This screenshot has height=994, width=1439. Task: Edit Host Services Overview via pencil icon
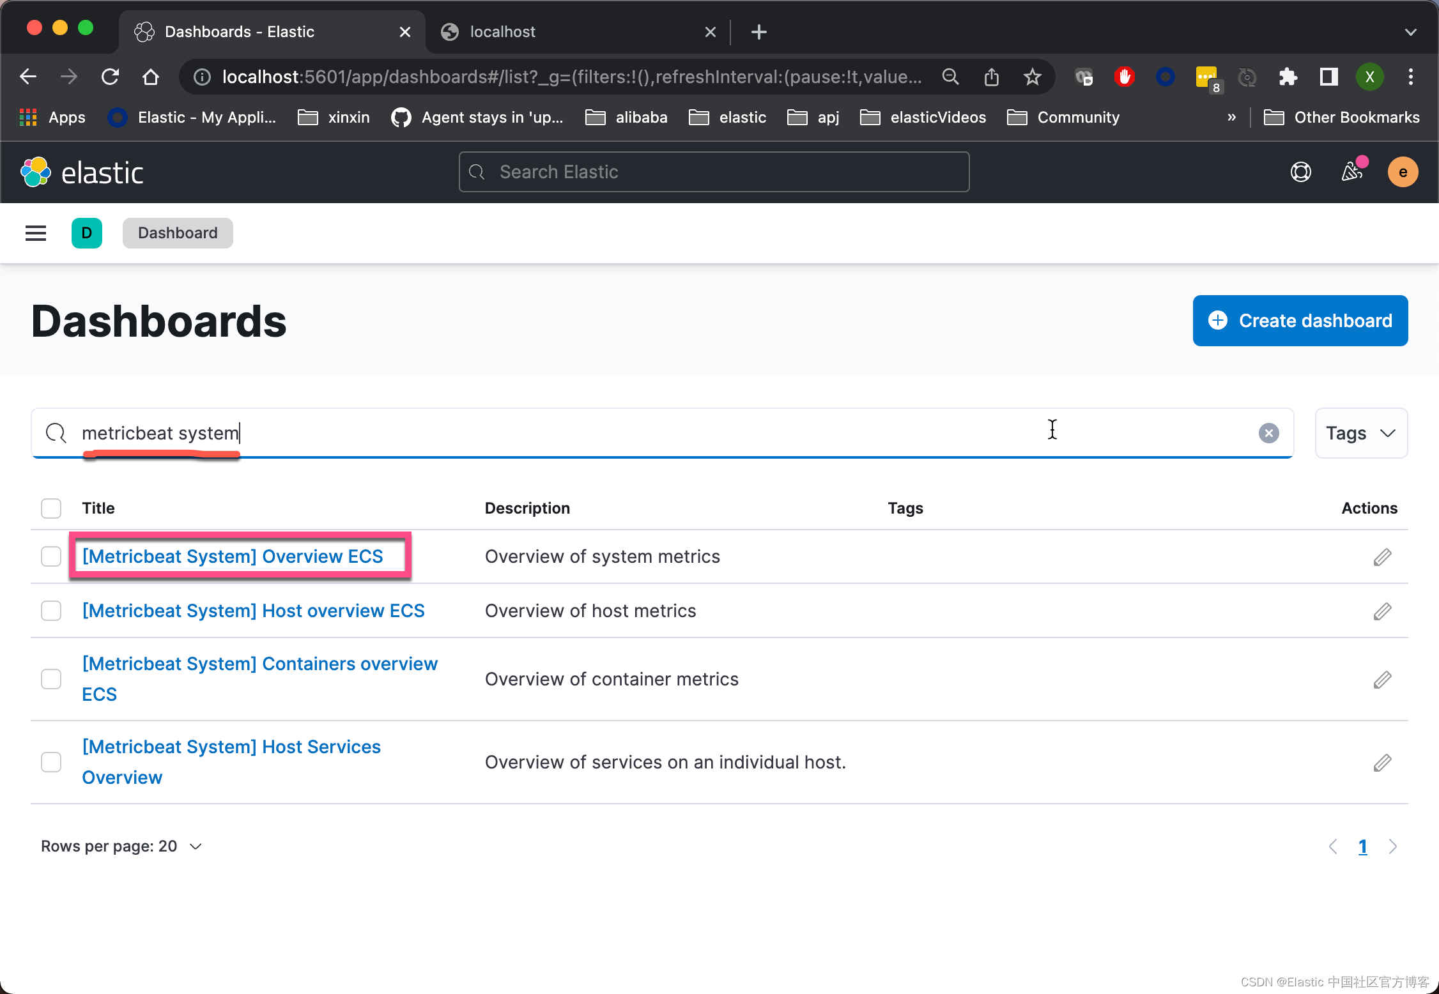tap(1382, 763)
